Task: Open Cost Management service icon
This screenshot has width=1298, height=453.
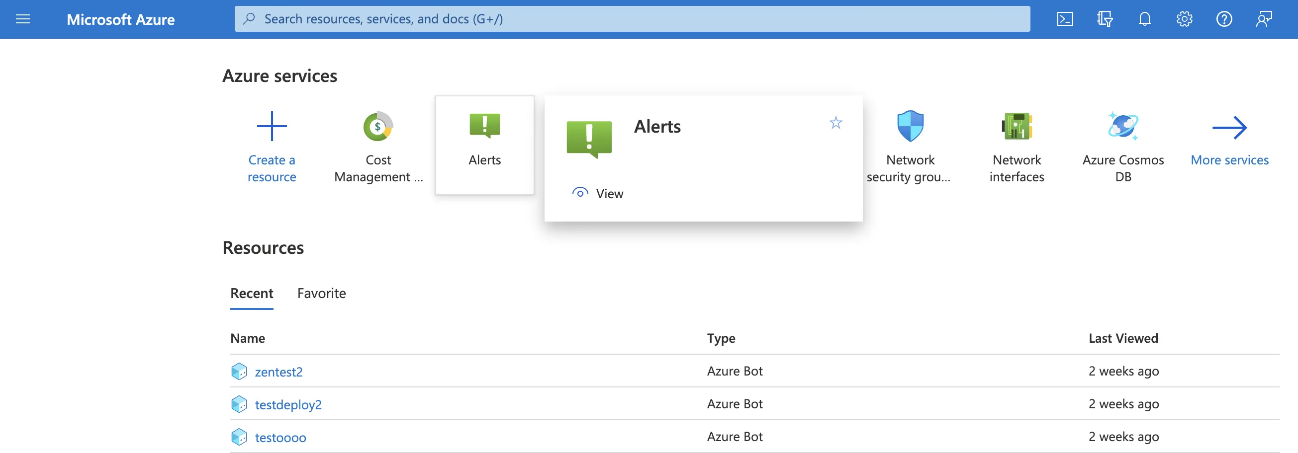Action: [378, 126]
